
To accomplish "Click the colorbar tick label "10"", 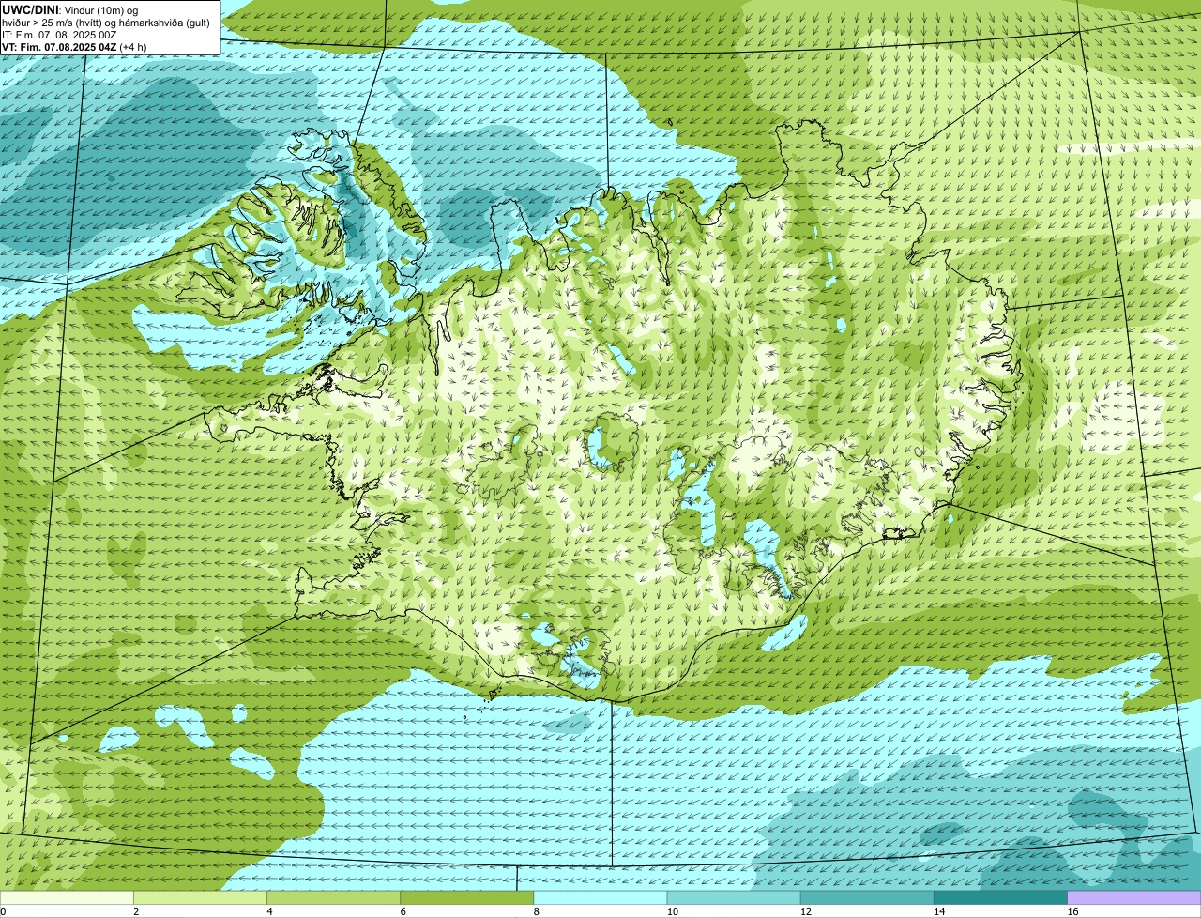I will pos(672,911).
